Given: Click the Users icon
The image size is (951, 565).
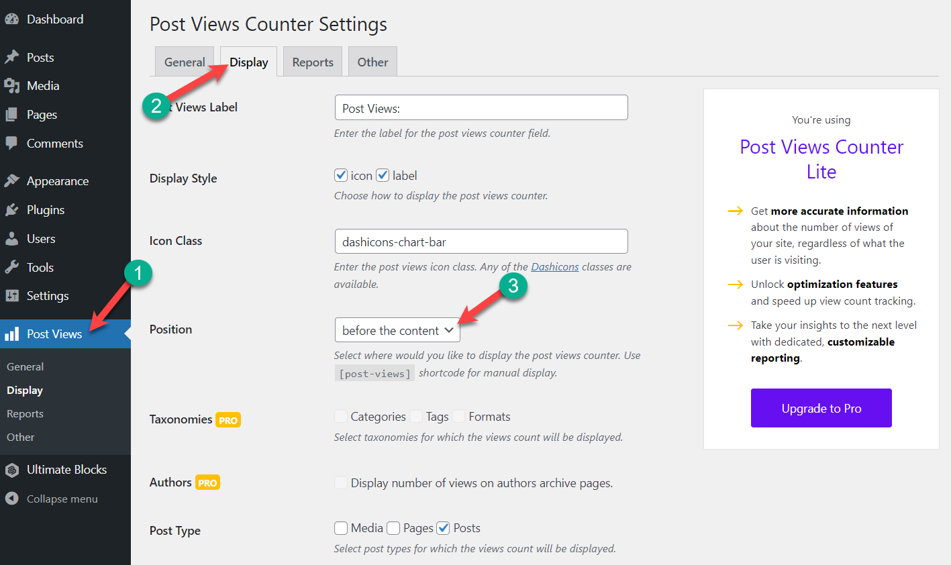Looking at the screenshot, I should click(13, 238).
